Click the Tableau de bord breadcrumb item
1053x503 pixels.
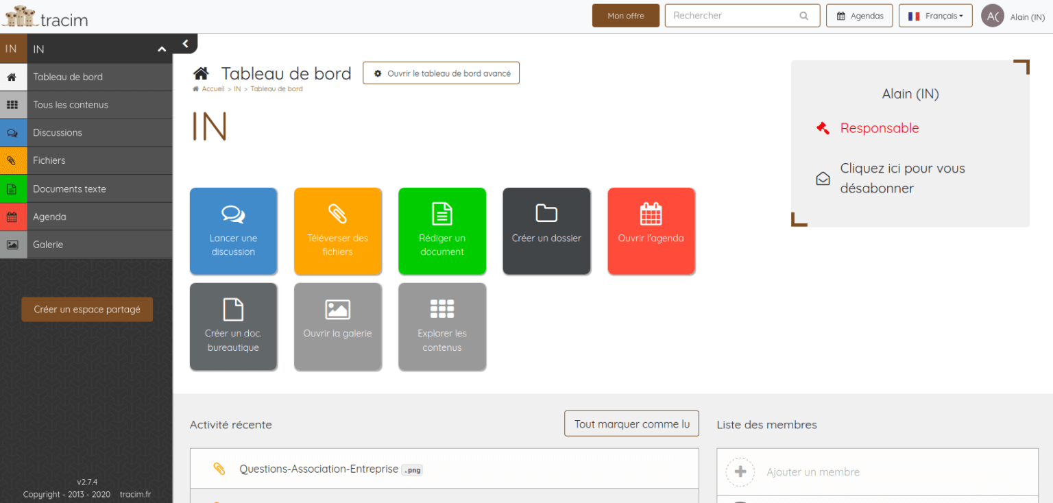click(x=276, y=89)
